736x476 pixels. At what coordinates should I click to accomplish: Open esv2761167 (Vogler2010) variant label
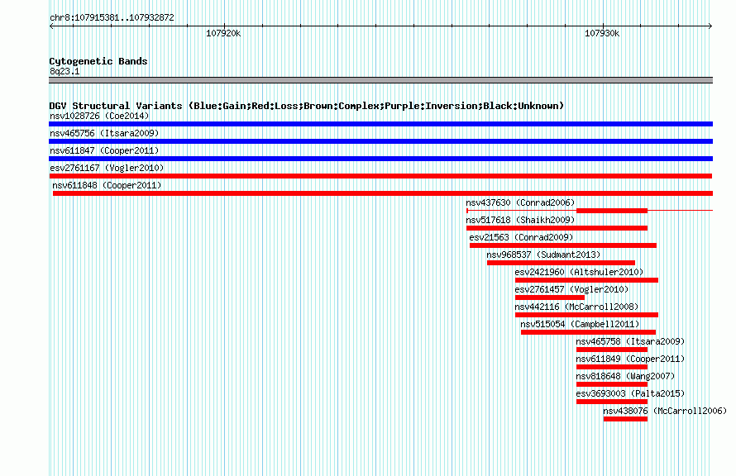107,168
